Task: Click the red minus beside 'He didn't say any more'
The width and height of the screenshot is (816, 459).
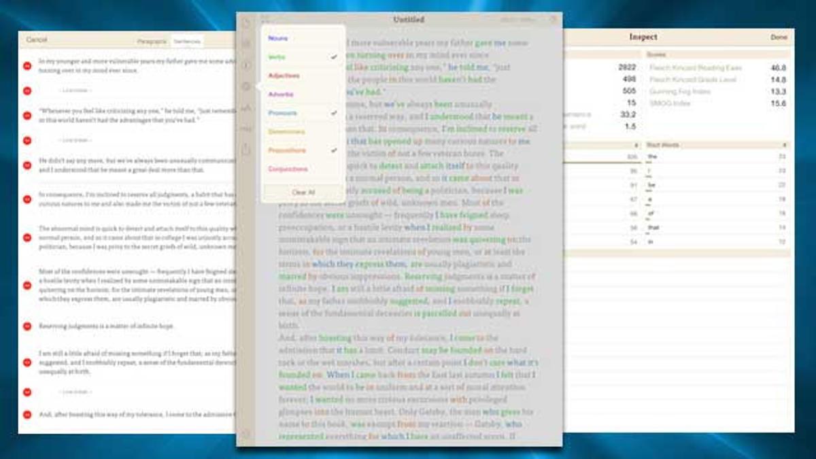Action: pyautogui.click(x=27, y=165)
